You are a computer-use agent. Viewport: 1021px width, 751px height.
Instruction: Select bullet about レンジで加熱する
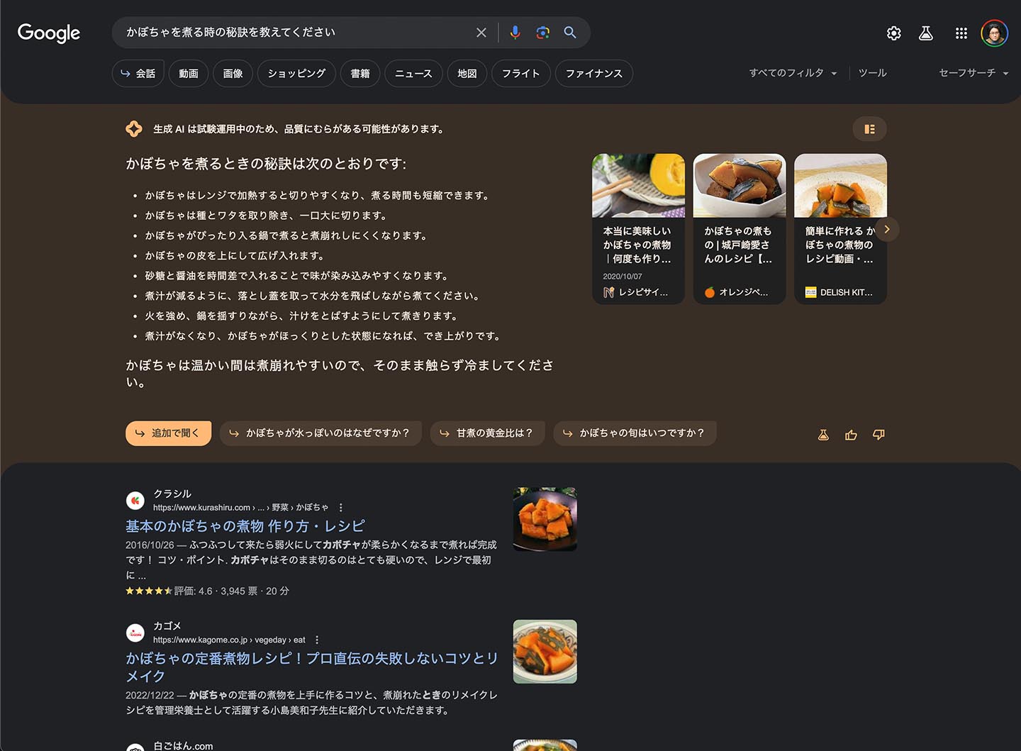pos(317,196)
